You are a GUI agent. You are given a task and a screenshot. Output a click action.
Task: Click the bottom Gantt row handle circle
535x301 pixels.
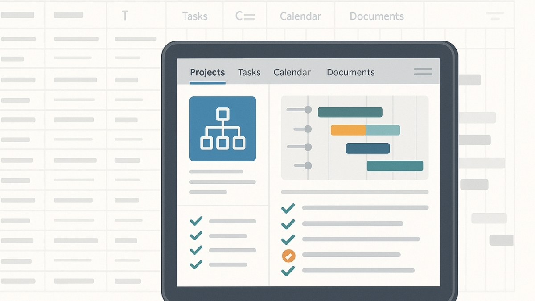click(308, 166)
